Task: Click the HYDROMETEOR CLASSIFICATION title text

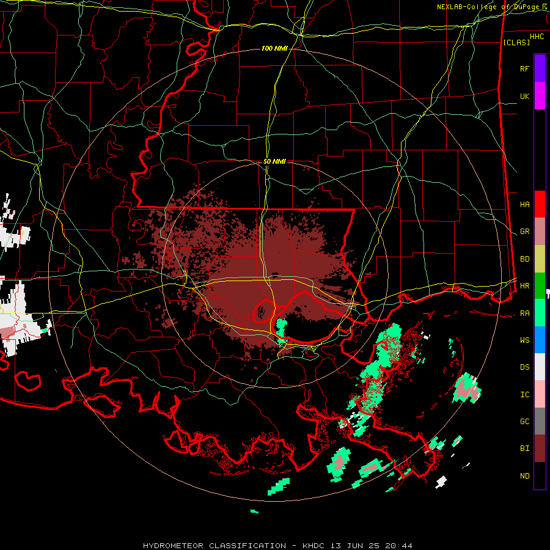Action: coord(215,546)
